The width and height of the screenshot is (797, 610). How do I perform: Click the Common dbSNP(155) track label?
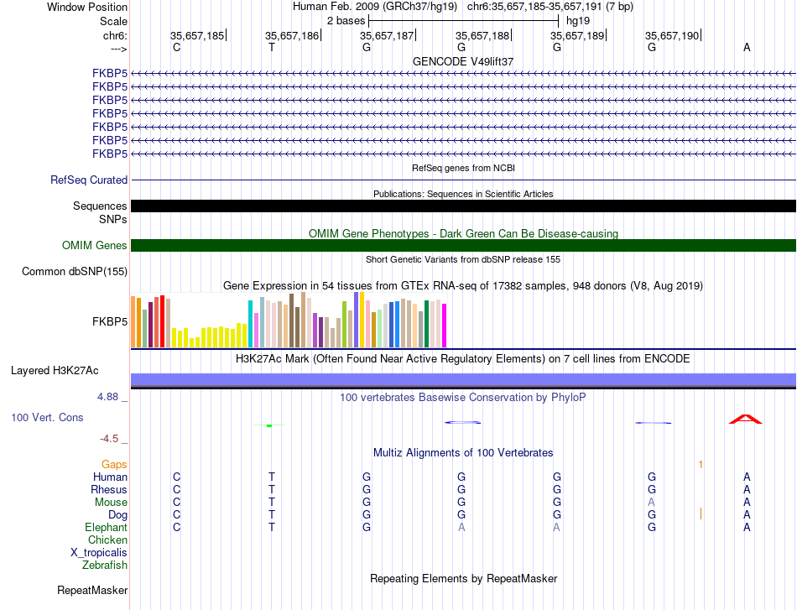point(75,272)
